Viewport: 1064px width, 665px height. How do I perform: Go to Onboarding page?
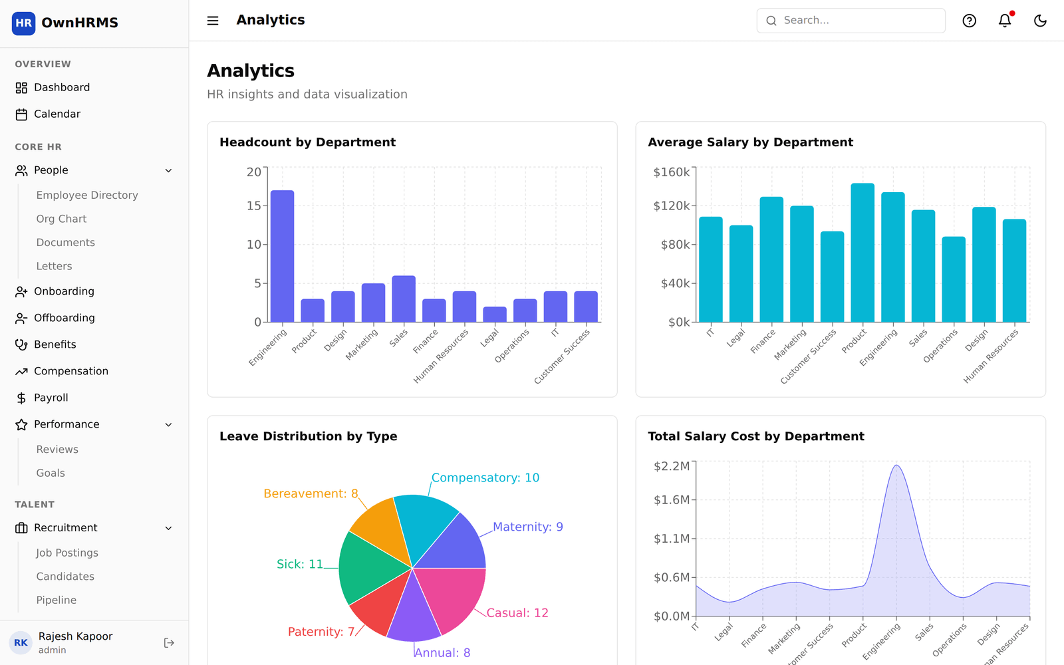point(94,292)
